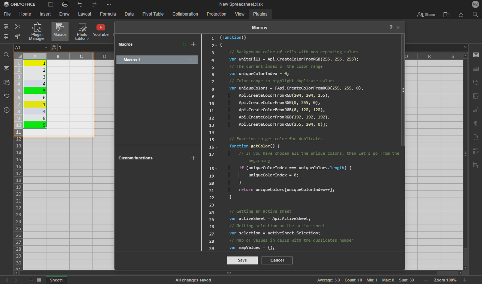The width and height of the screenshot is (482, 284).
Task: Click the Sheet1 tab
Action: pyautogui.click(x=56, y=280)
